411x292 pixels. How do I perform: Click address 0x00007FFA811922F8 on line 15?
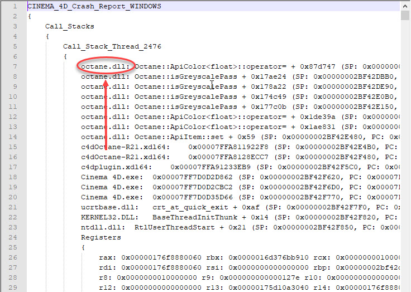228,147
